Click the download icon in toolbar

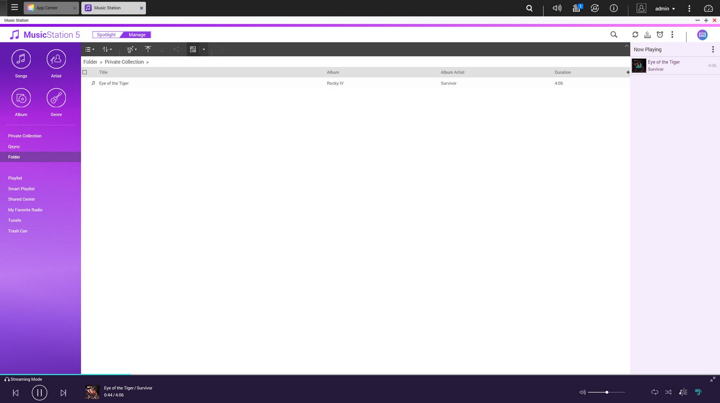pos(162,50)
